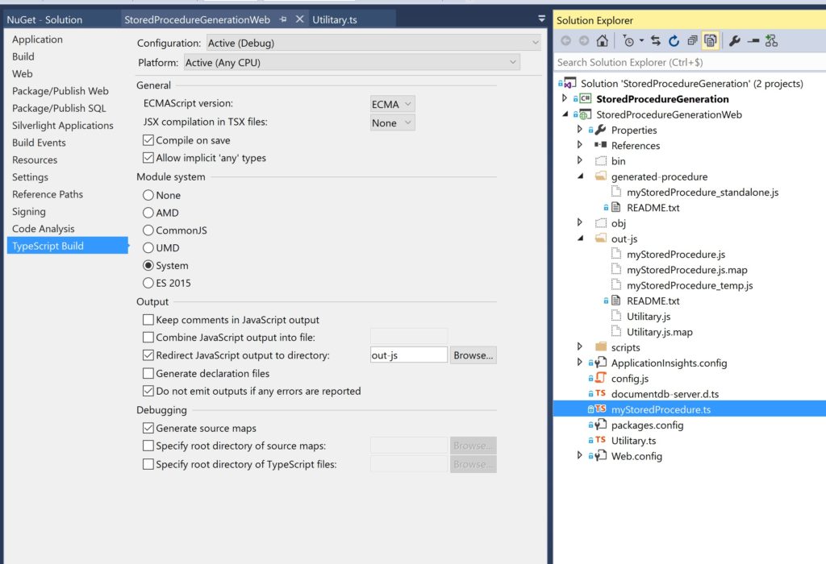Click the scripts folder icon
Image resolution: width=826 pixels, height=564 pixels.
coord(600,346)
